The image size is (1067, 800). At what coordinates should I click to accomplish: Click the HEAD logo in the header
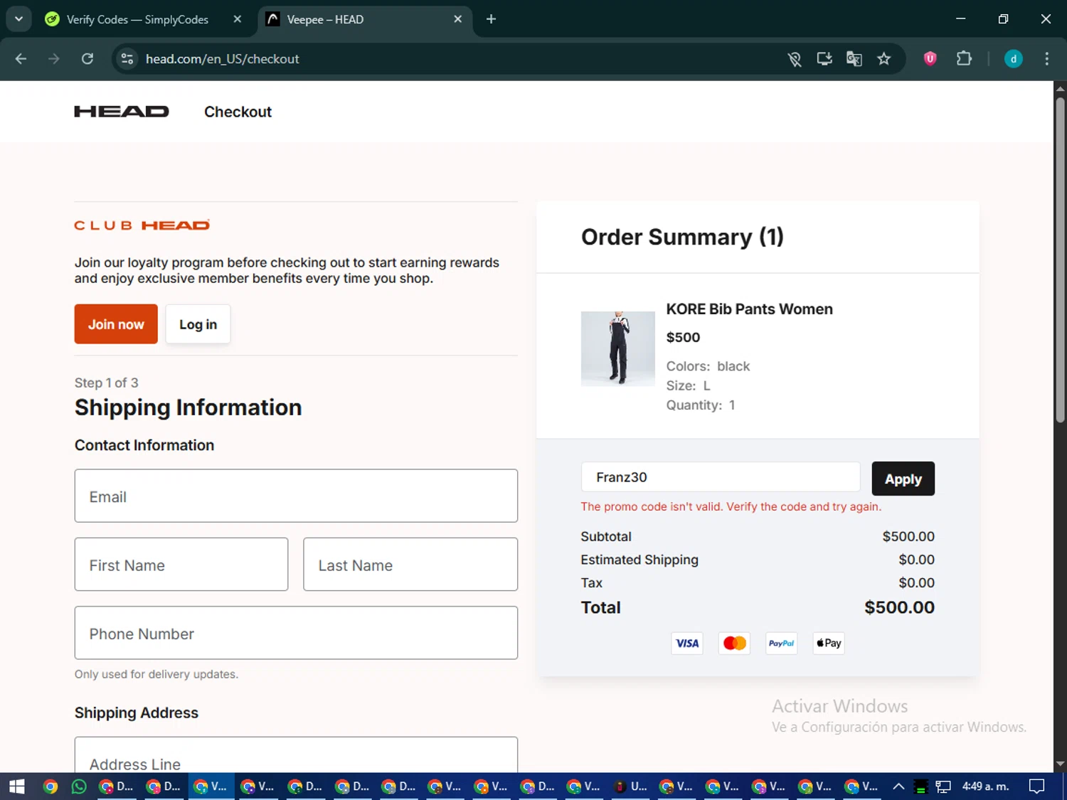pos(122,112)
